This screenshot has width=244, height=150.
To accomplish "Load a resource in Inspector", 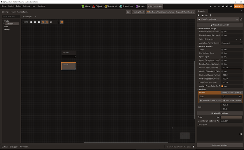I will [x=203, y=15].
